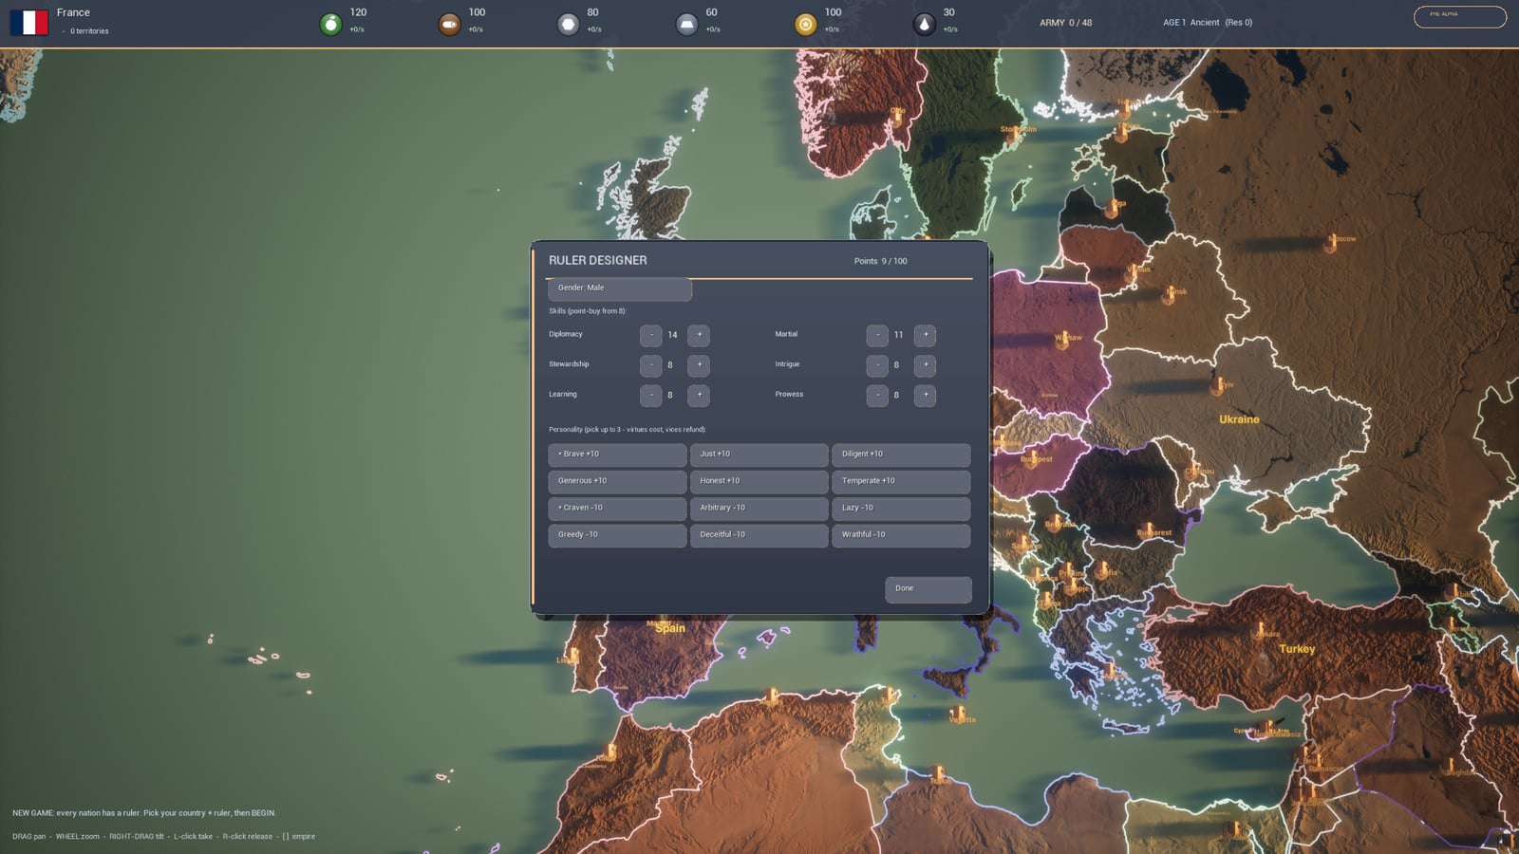Lower the Learning skill by one
This screenshot has height=854, width=1519.
(650, 395)
